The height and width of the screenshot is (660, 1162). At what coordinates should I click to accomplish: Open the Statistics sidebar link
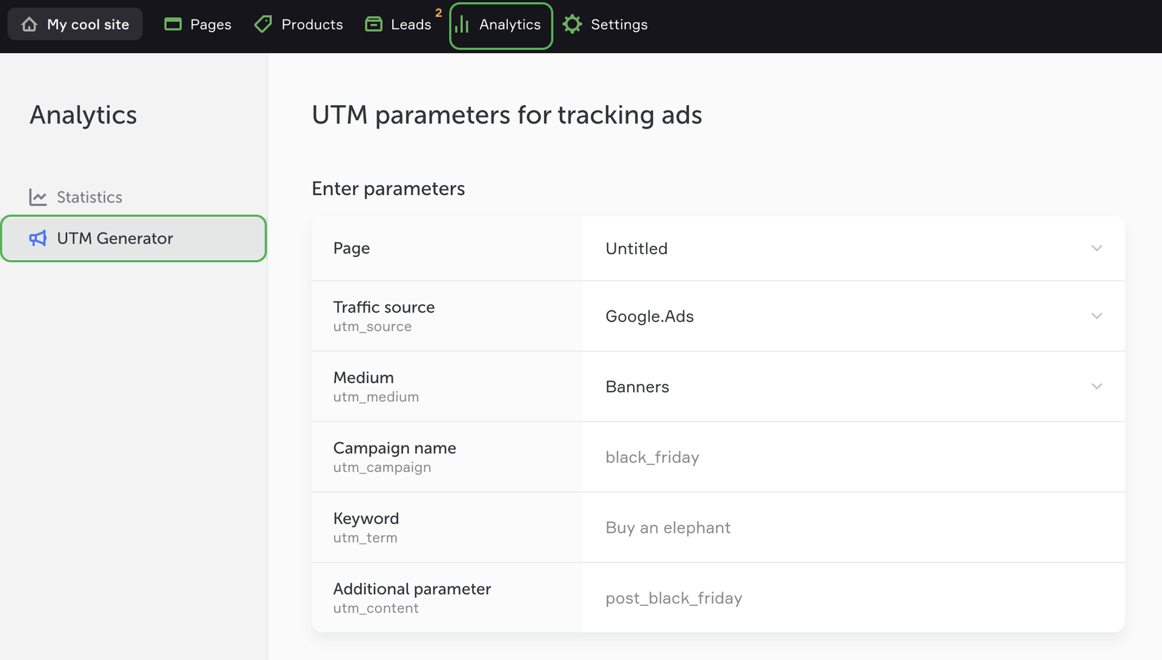coord(89,197)
